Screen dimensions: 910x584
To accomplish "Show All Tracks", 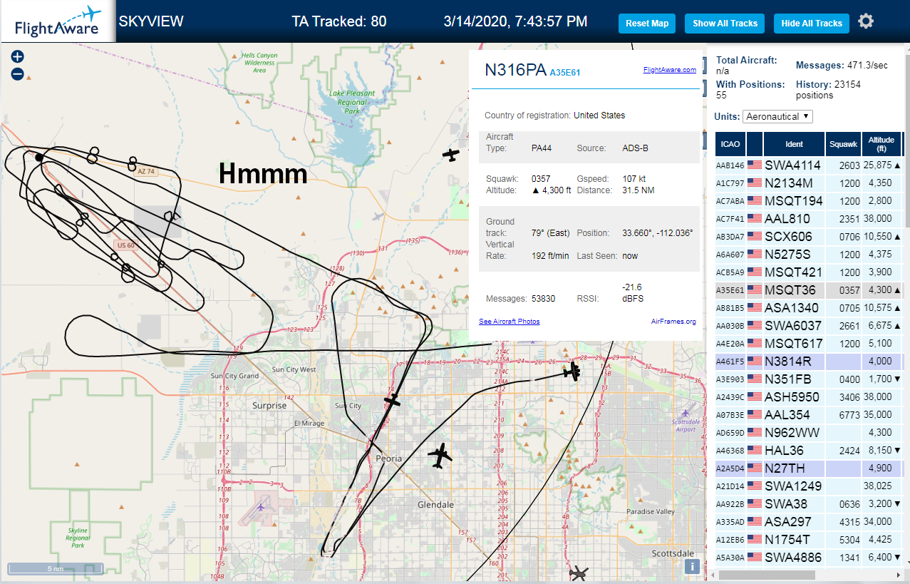I will click(725, 24).
